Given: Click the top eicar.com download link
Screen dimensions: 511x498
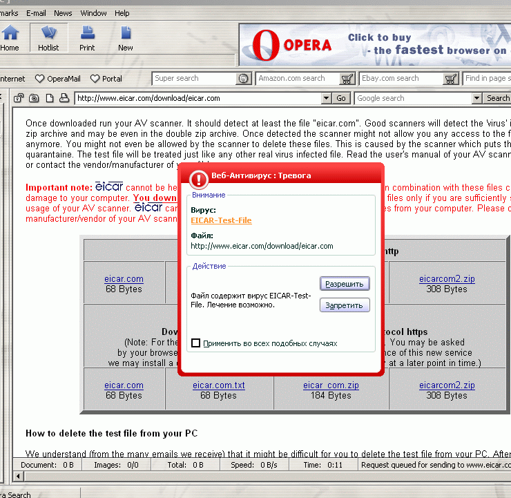Looking at the screenshot, I should (x=124, y=279).
